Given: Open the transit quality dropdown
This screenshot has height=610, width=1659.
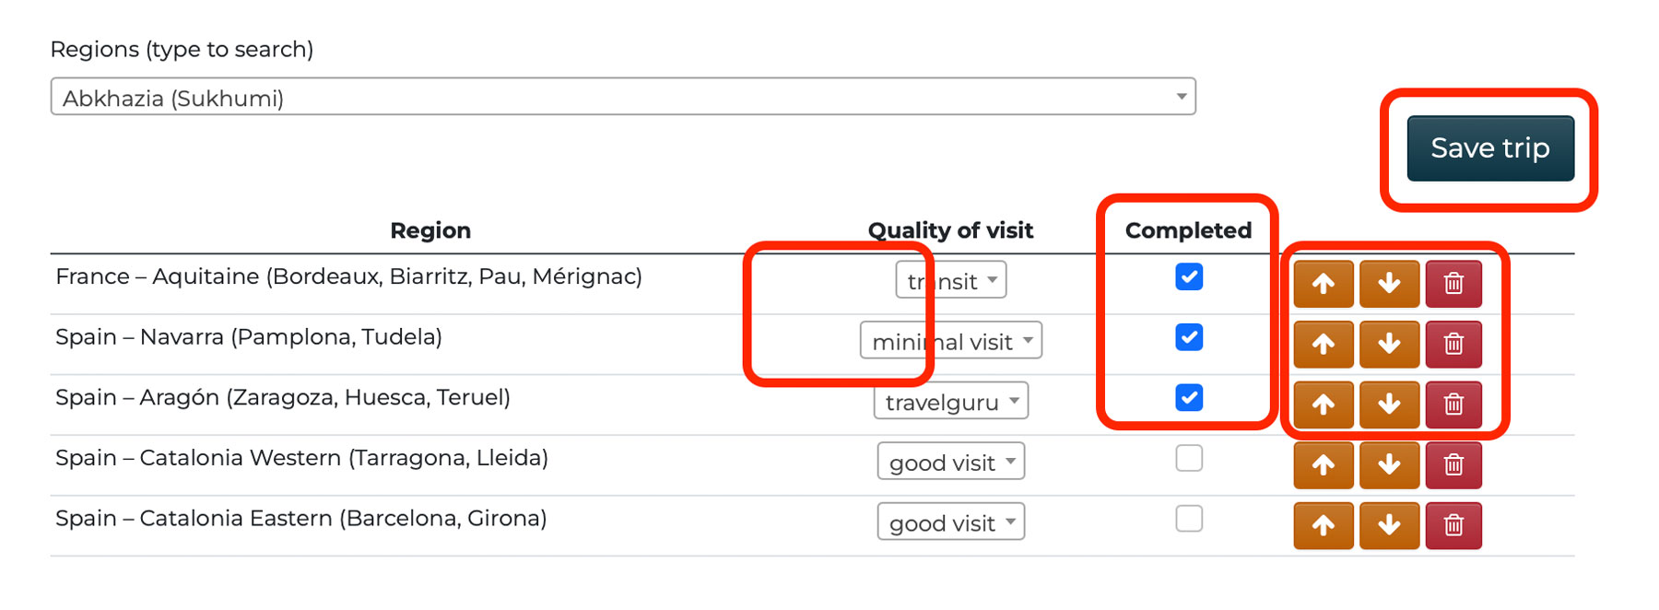Looking at the screenshot, I should [x=950, y=281].
